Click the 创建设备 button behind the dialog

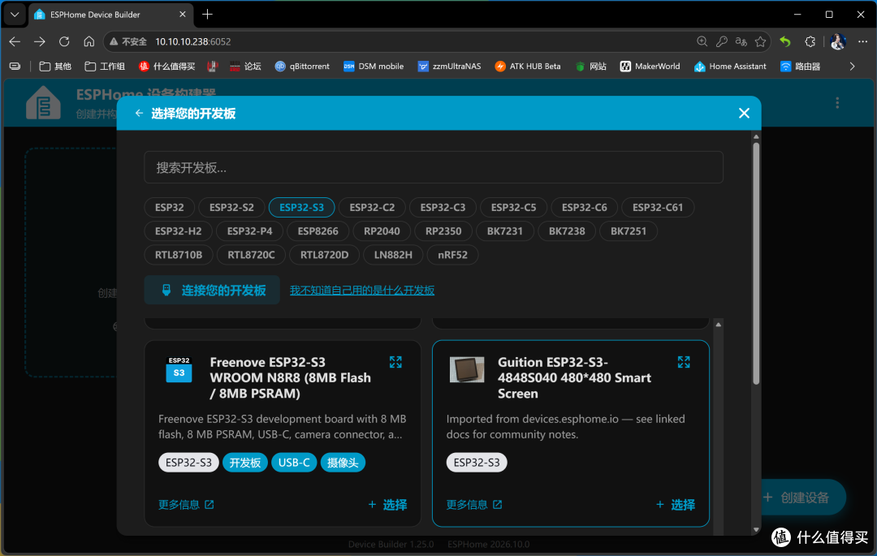(803, 498)
